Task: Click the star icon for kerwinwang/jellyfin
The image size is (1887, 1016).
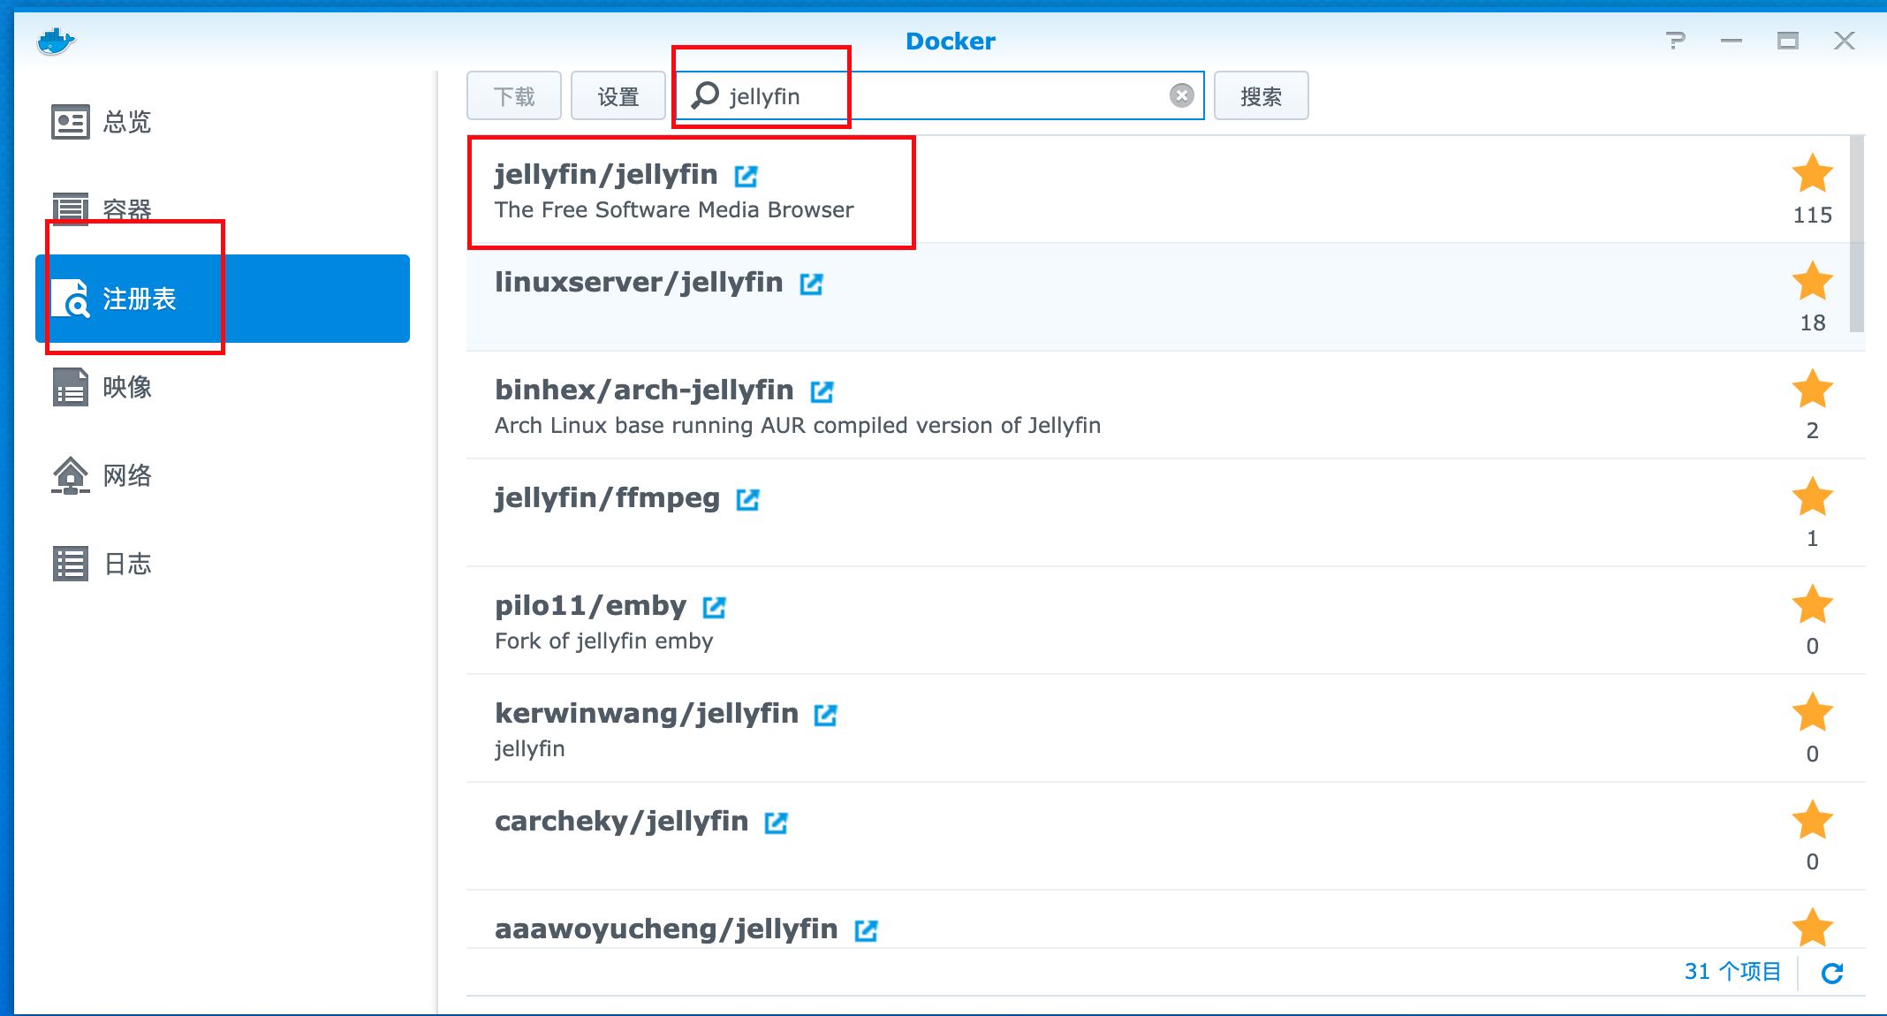Action: tap(1813, 712)
